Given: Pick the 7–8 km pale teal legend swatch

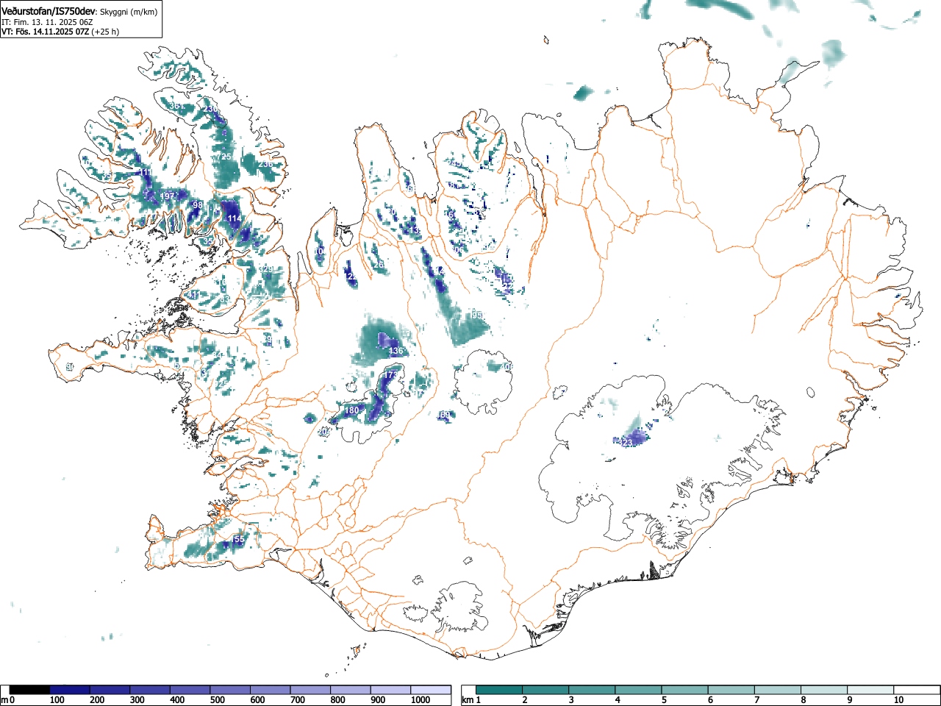Looking at the screenshot, I should coord(777,690).
